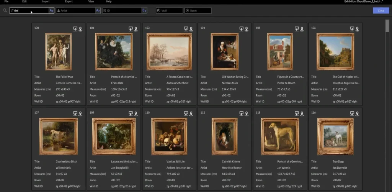
Task: Click artist name 'Nicolaes Maes'
Action: [x=230, y=83]
